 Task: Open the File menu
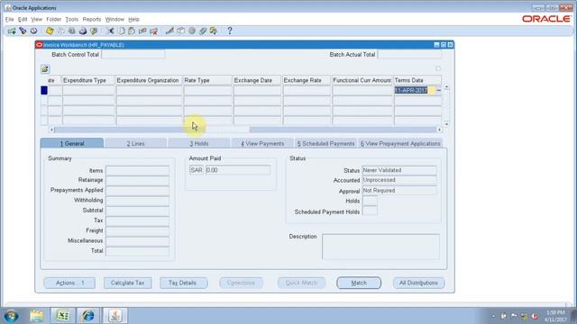[x=9, y=19]
